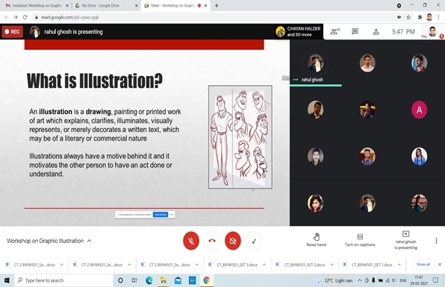Expand options for CT_BMW501_SET 1.docx

point(399,265)
